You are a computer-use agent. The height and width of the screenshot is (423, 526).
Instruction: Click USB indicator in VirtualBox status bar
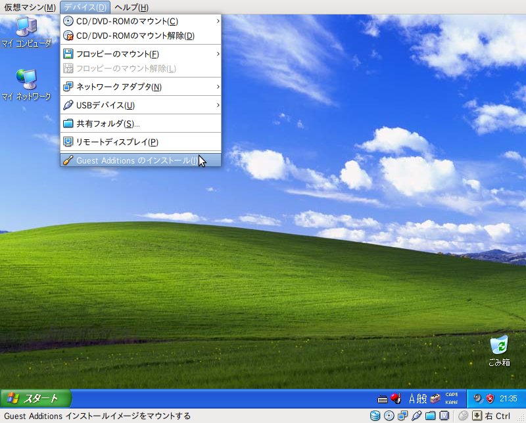pyautogui.click(x=416, y=416)
